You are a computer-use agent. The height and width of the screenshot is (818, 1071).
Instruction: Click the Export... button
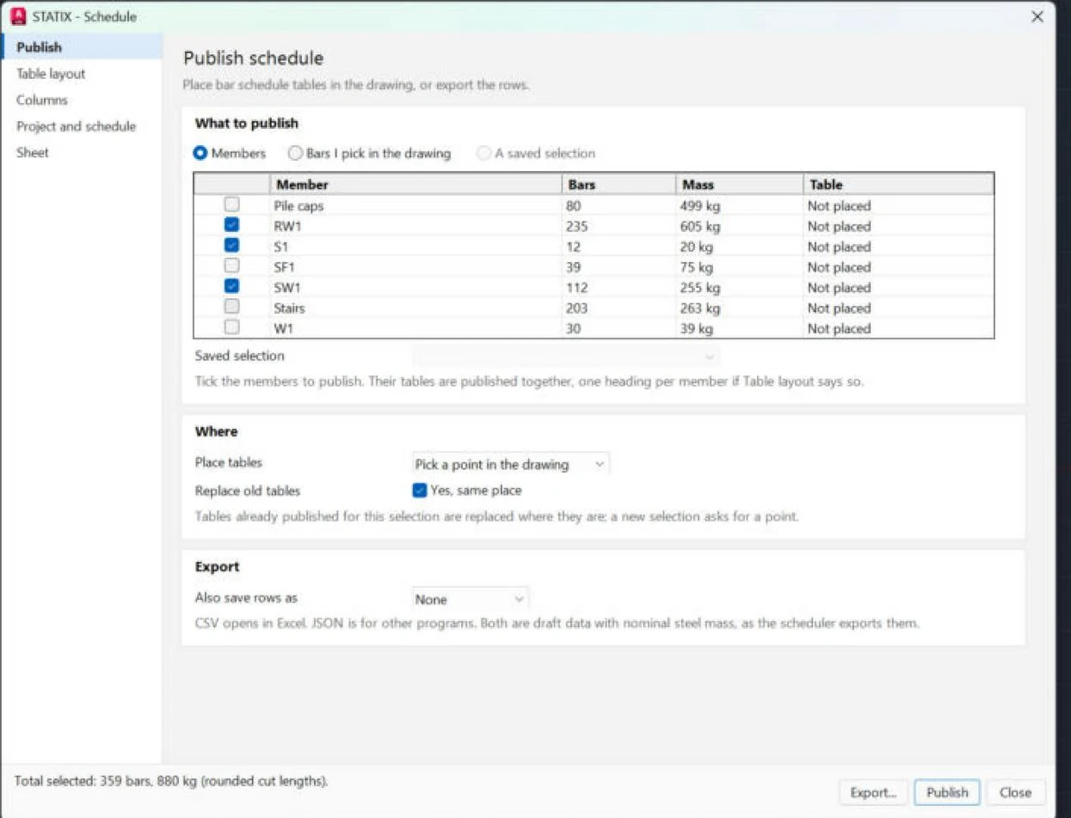point(873,792)
